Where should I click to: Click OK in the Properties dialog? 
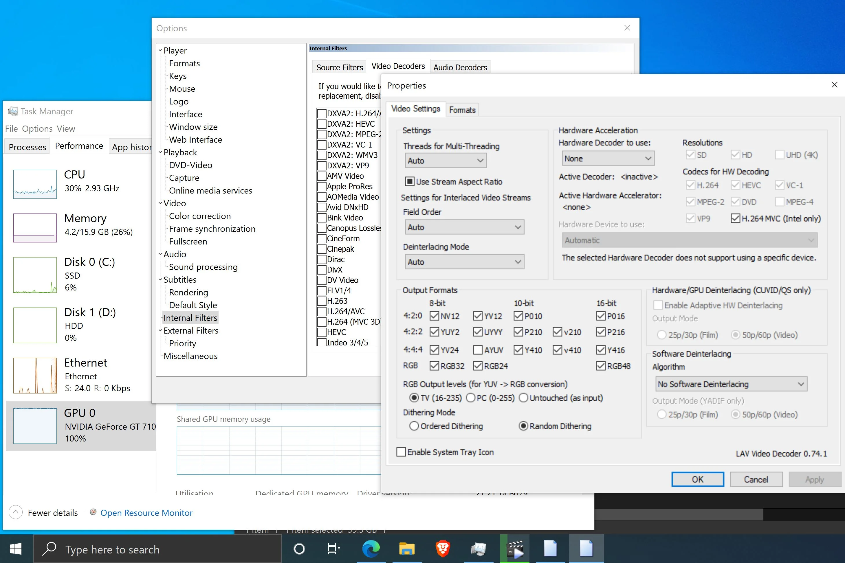pos(697,479)
